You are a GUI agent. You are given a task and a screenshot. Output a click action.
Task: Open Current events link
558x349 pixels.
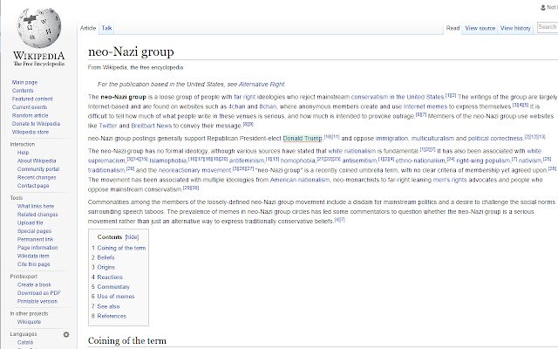point(30,106)
